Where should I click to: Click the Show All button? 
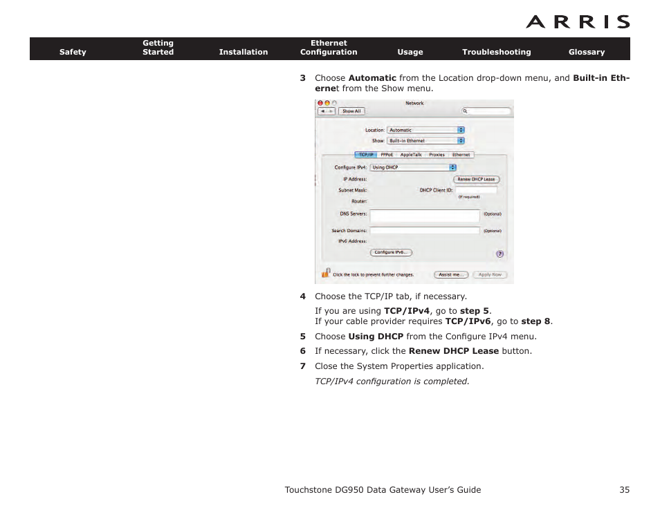pyautogui.click(x=351, y=111)
